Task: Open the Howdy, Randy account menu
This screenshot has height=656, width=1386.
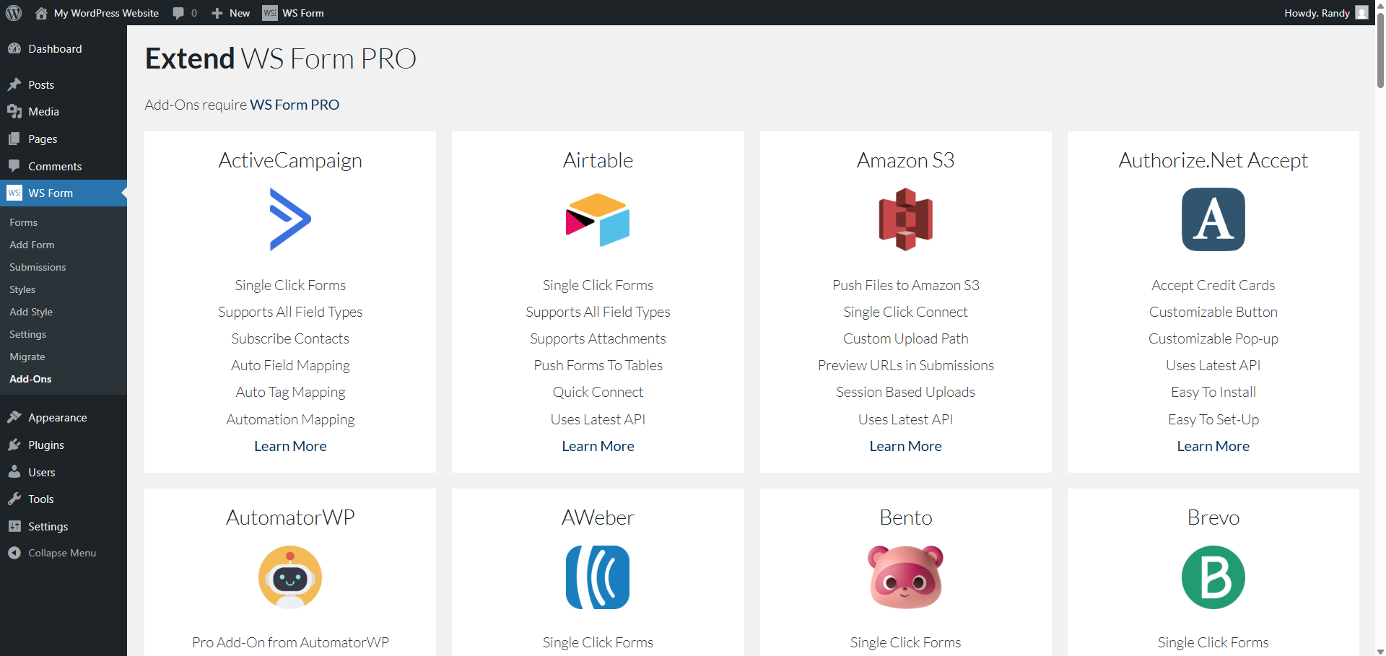Action: coord(1325,13)
